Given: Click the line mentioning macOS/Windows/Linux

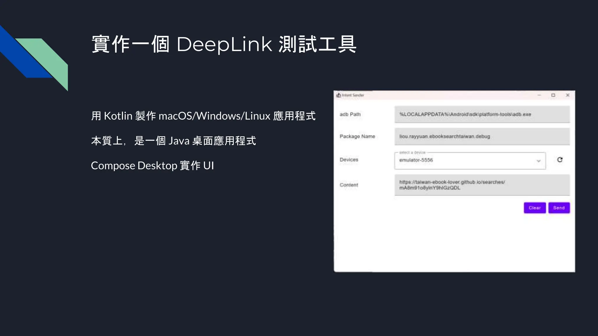Looking at the screenshot, I should (203, 116).
